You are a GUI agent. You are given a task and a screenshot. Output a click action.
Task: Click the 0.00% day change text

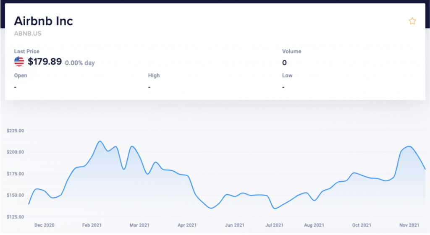(80, 63)
